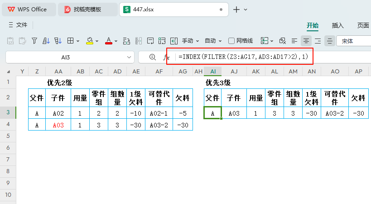Viewport: 371px width, 204px height.
Task: Click the formula bar INDEX formula text
Action: tap(243, 57)
